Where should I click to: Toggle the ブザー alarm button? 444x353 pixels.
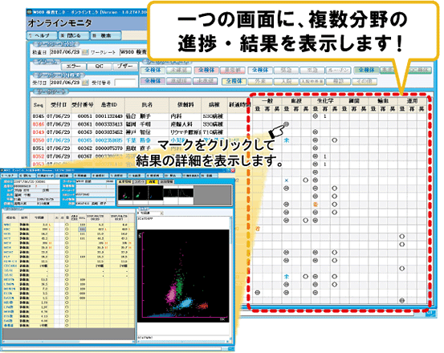tap(125, 66)
